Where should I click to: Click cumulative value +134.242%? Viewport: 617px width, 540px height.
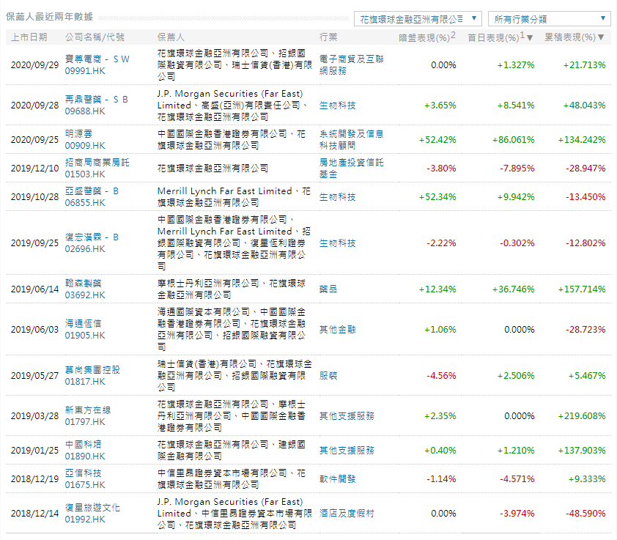[x=582, y=140]
